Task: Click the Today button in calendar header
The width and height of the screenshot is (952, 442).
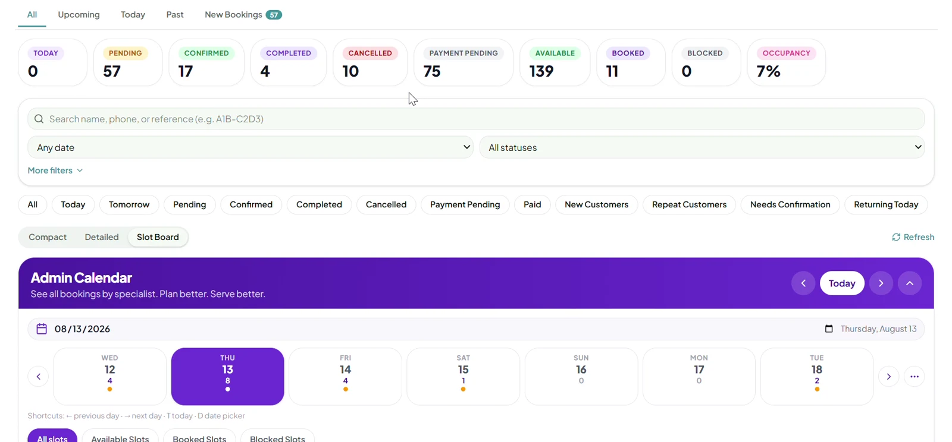Action: [x=842, y=283]
